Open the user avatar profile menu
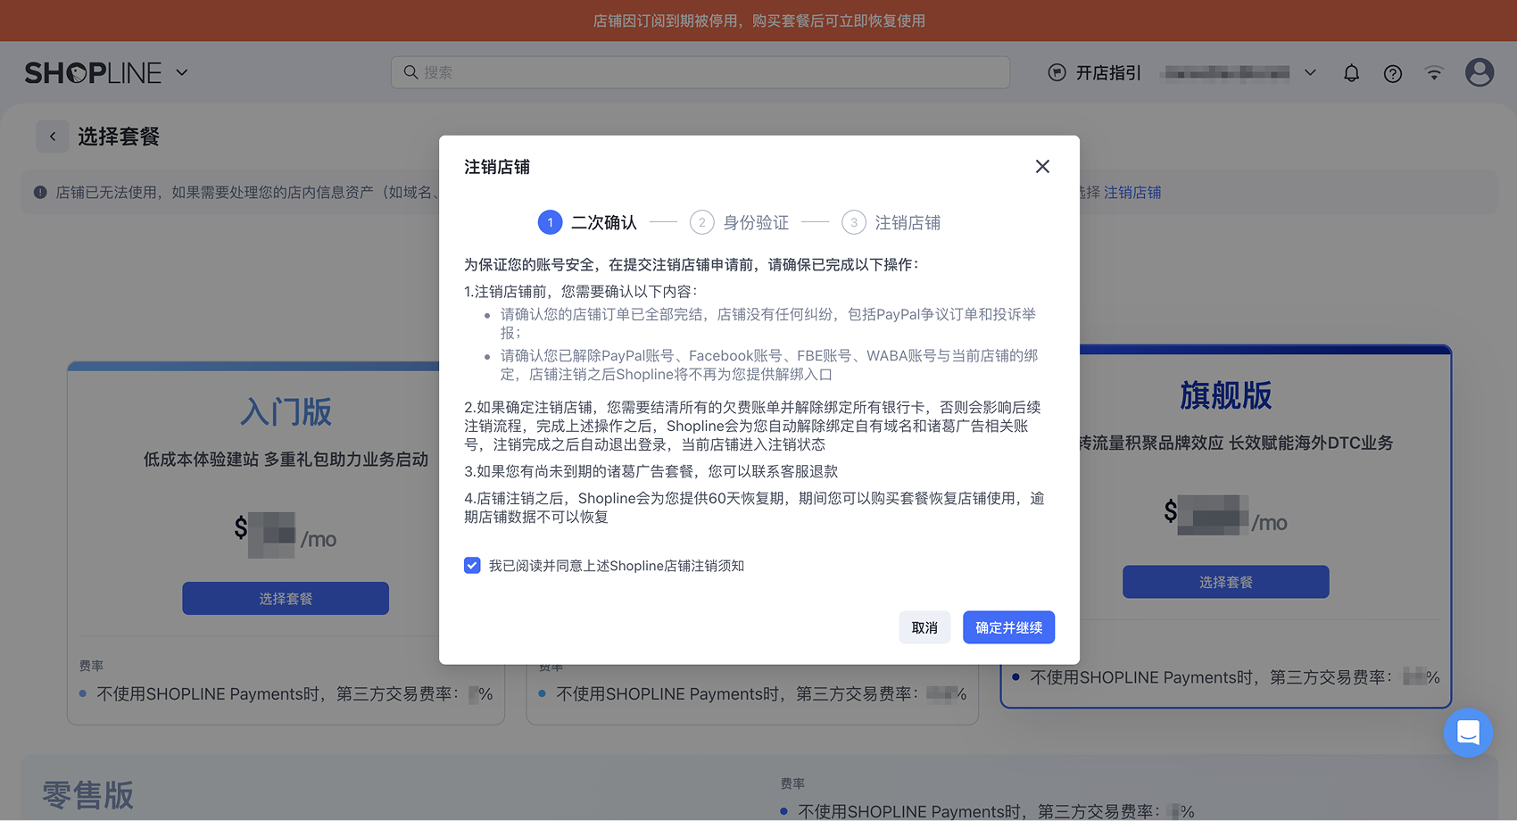Viewport: 1517px width, 821px height. [1480, 72]
